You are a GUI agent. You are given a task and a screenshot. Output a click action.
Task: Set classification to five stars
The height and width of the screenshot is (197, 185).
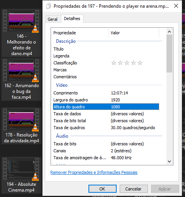(x=140, y=63)
